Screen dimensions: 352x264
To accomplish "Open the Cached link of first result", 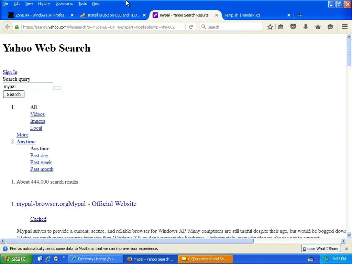I will (x=38, y=219).
